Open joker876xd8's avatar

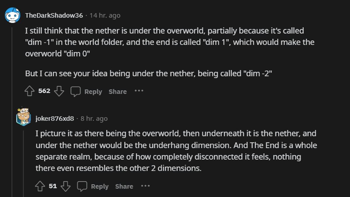22,117
